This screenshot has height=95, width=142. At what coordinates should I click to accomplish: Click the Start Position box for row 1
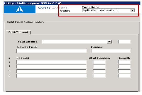99,62
